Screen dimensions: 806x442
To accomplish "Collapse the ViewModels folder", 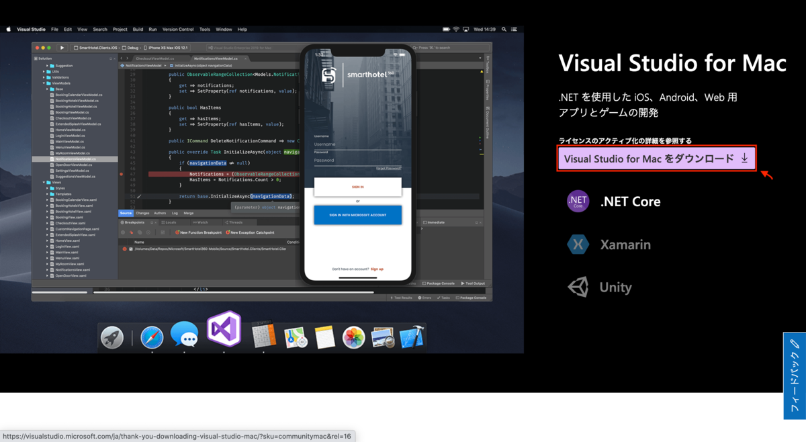I will 44,83.
